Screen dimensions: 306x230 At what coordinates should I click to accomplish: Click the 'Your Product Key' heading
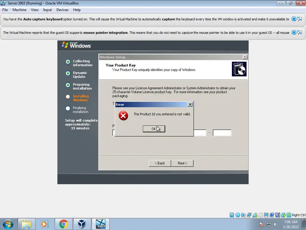[x=120, y=65]
